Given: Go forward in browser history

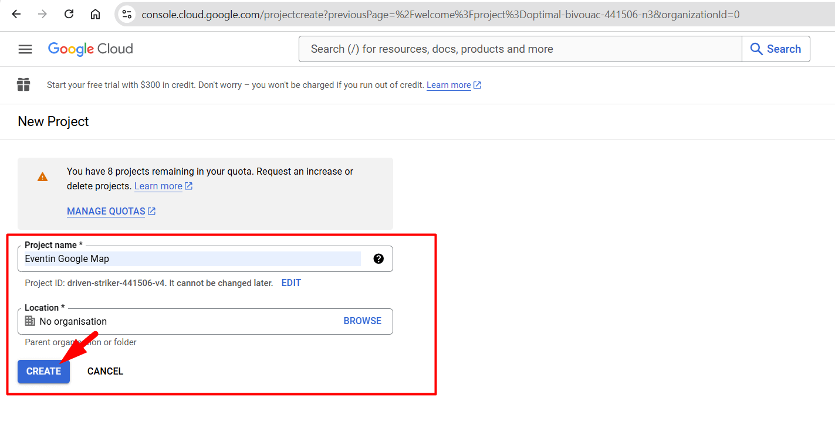Looking at the screenshot, I should (x=42, y=14).
